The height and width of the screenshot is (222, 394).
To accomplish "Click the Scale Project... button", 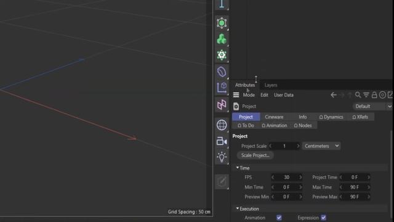I will click(255, 155).
